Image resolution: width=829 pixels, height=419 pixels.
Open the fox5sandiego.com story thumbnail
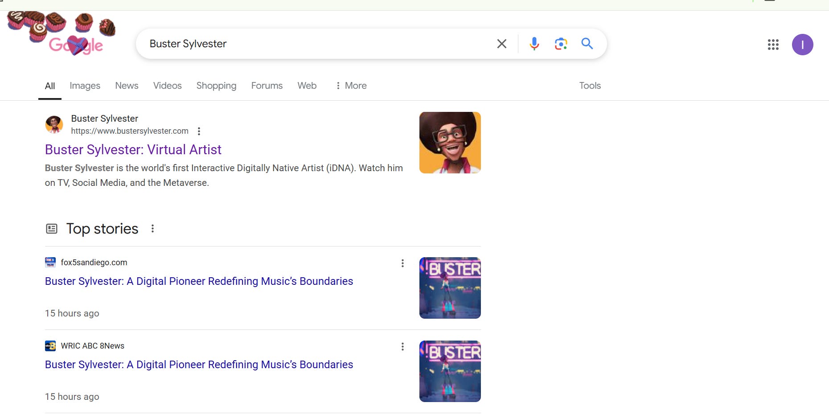[x=450, y=288]
